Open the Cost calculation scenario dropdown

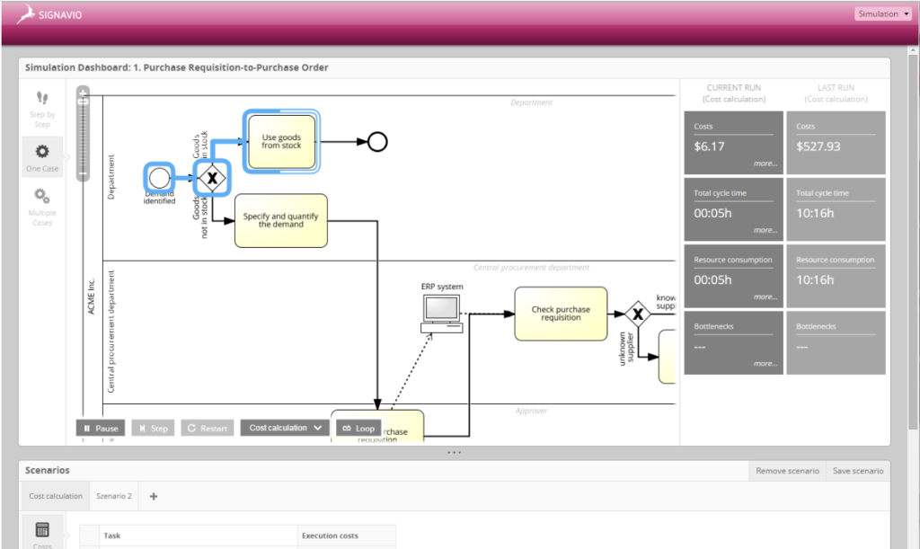click(285, 428)
